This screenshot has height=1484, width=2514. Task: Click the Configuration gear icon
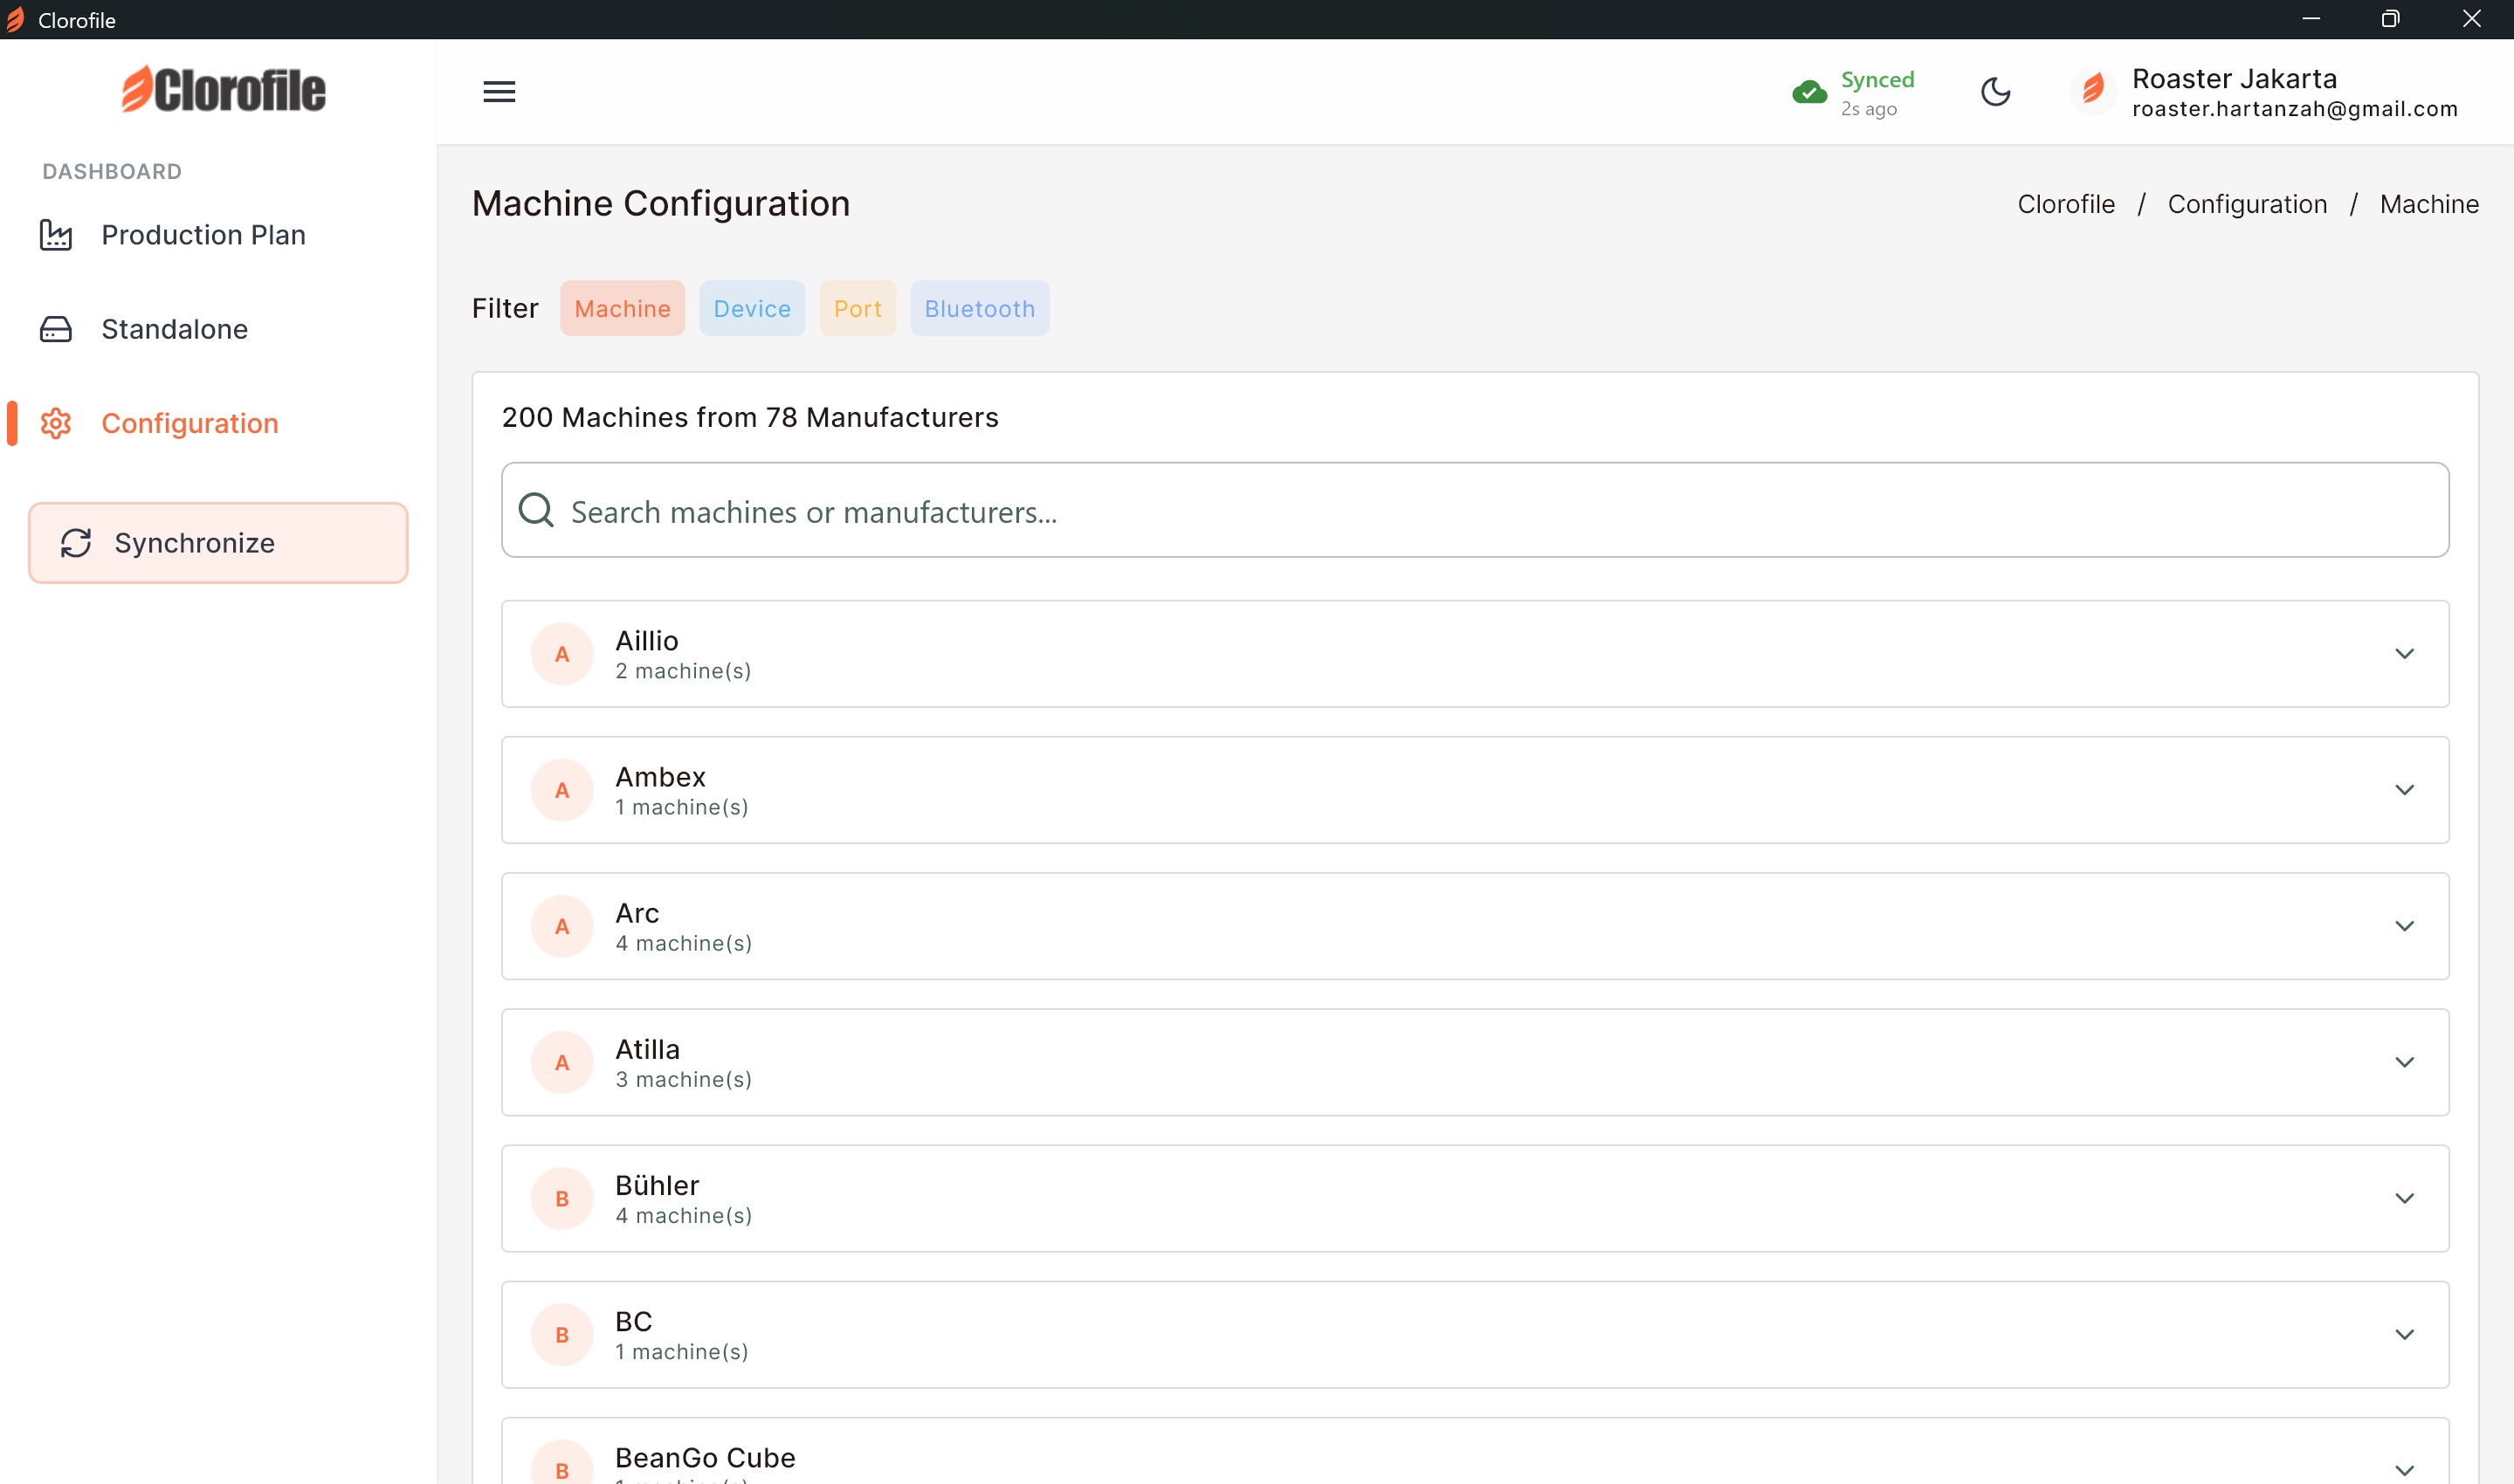pyautogui.click(x=55, y=423)
